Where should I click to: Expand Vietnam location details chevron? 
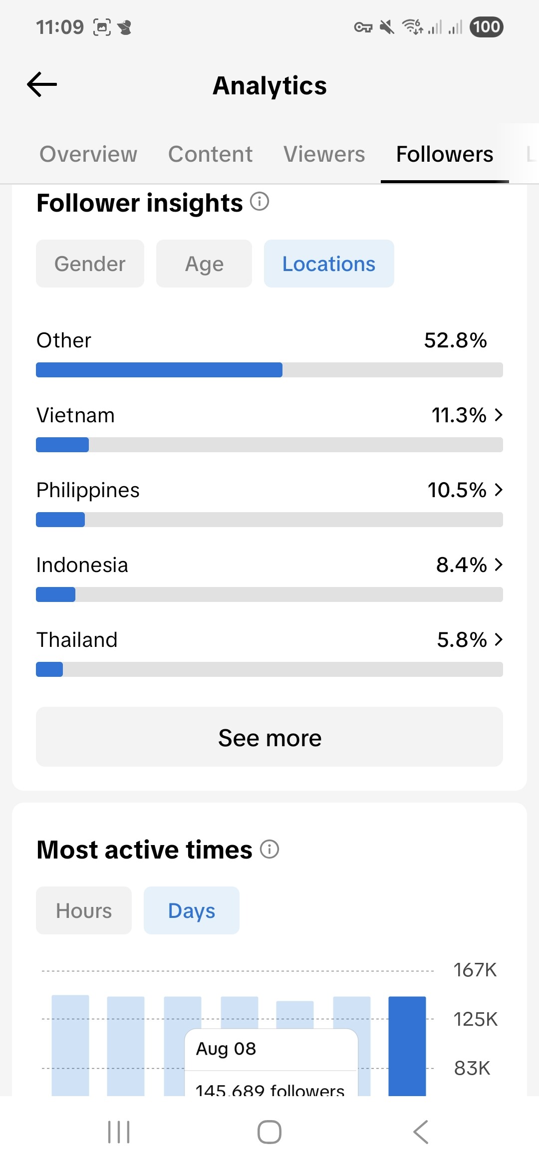(498, 415)
